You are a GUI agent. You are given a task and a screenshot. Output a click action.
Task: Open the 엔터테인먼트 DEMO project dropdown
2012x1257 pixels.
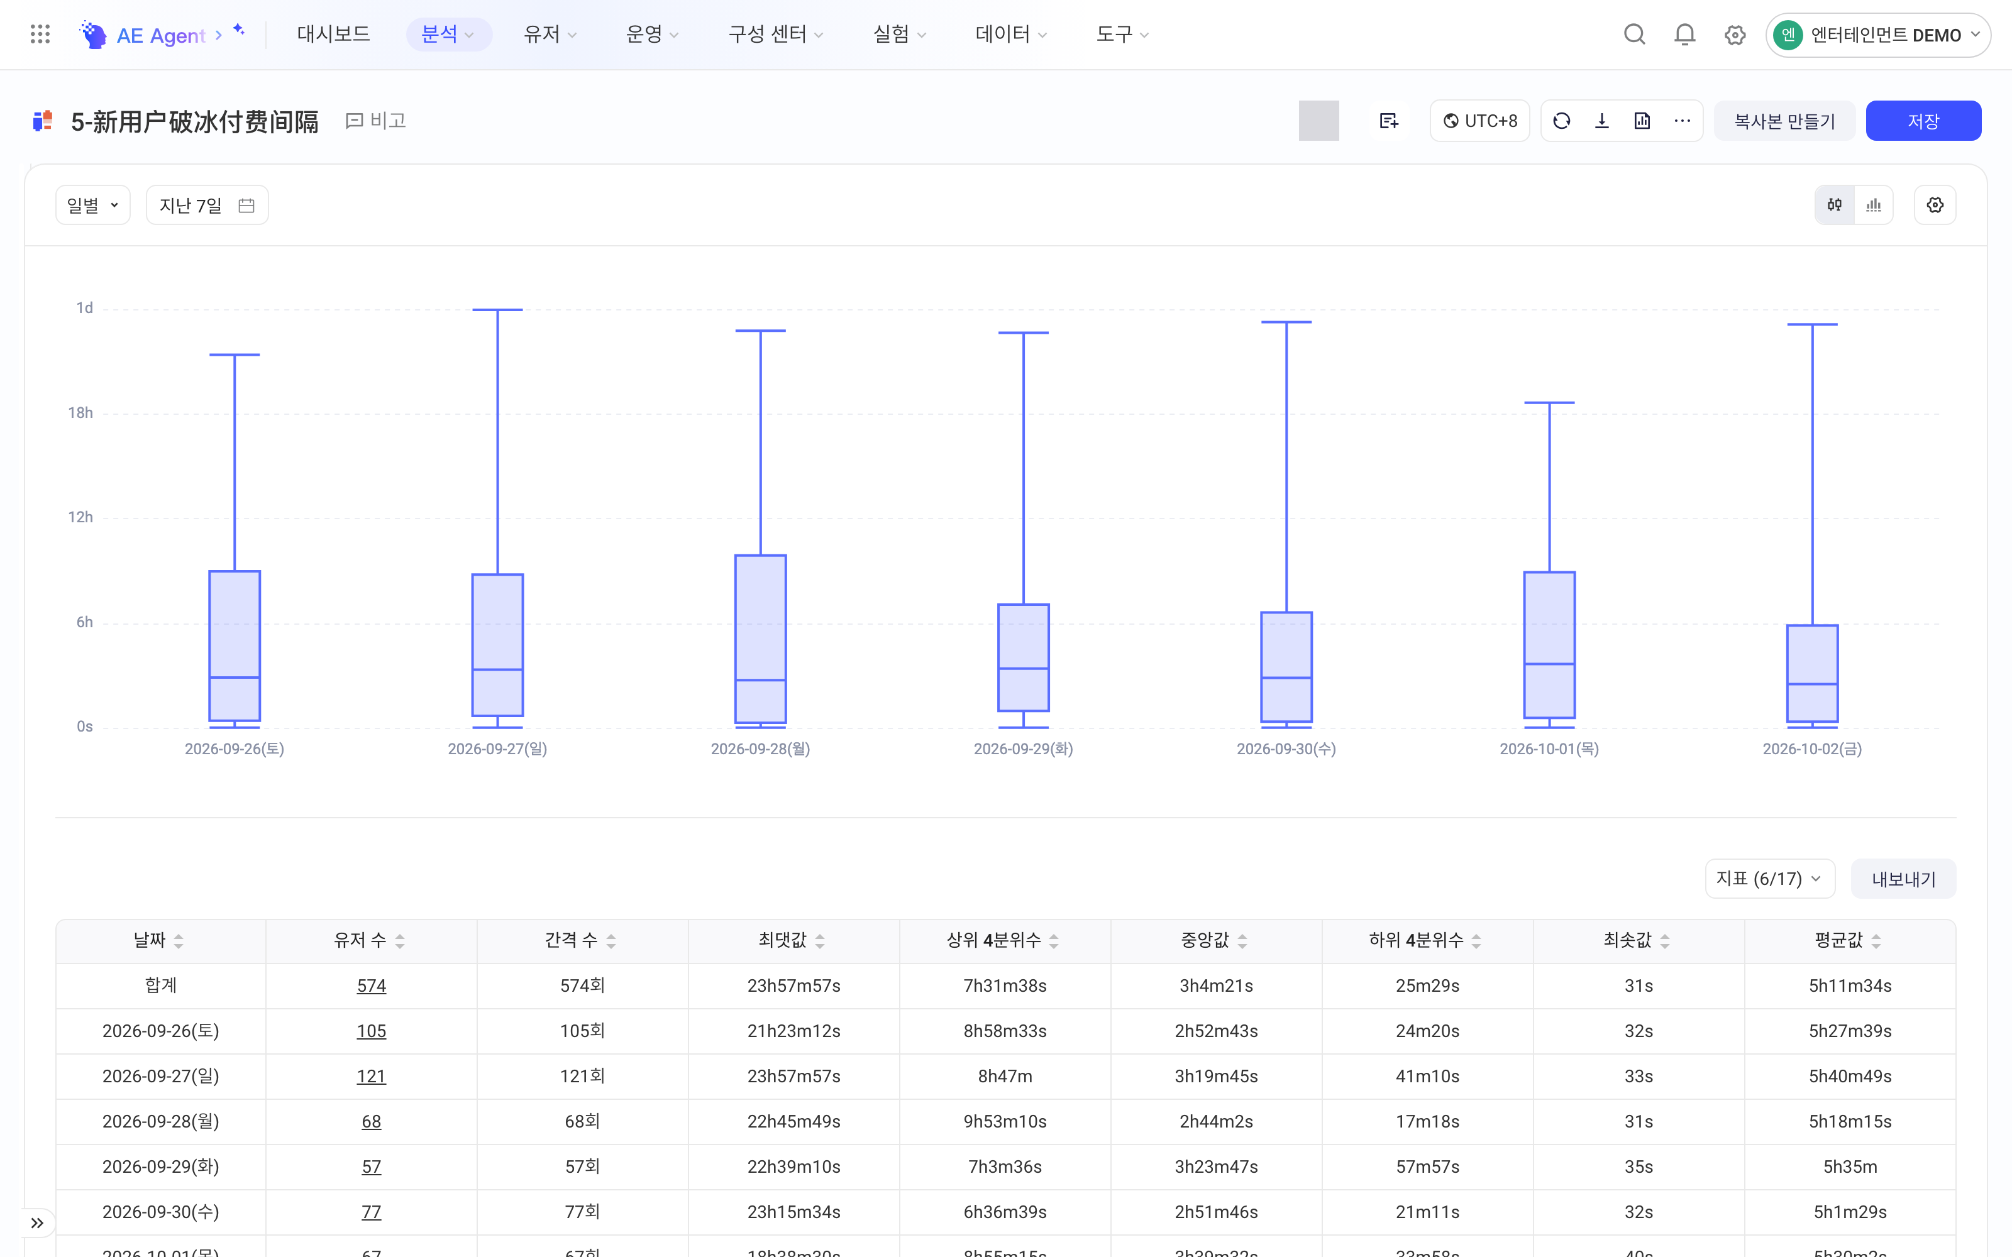[1877, 35]
